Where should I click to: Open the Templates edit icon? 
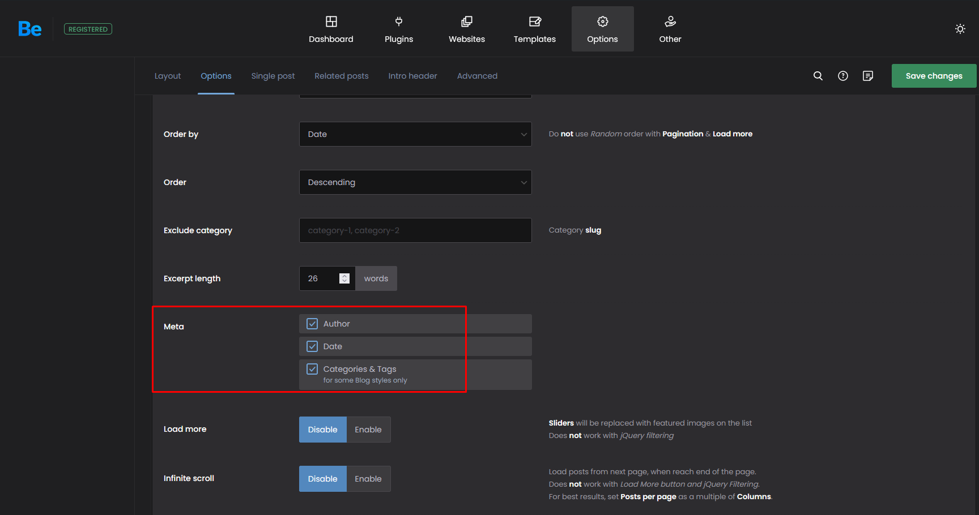pos(535,22)
